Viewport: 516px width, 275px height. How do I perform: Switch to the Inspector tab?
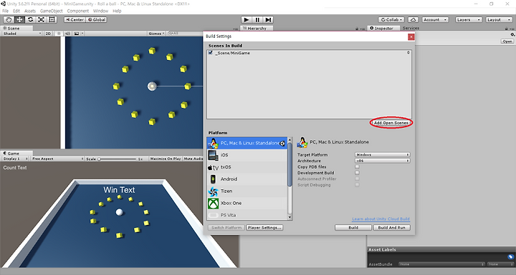click(x=383, y=29)
